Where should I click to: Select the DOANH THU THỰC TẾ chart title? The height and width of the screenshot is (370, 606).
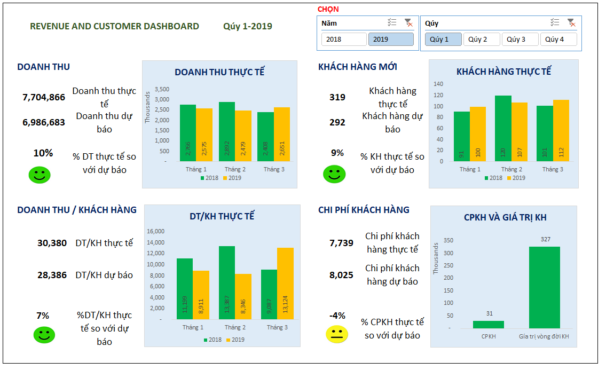[219, 72]
